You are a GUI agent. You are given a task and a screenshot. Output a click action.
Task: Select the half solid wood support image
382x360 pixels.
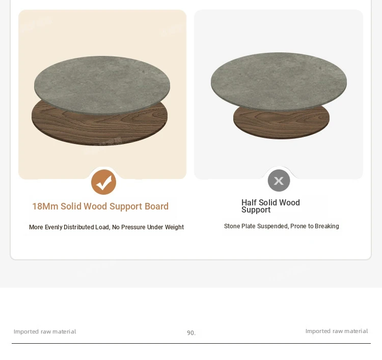coord(279,95)
